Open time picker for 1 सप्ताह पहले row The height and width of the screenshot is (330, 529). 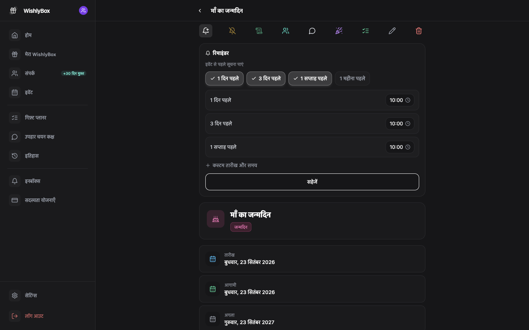(x=400, y=147)
